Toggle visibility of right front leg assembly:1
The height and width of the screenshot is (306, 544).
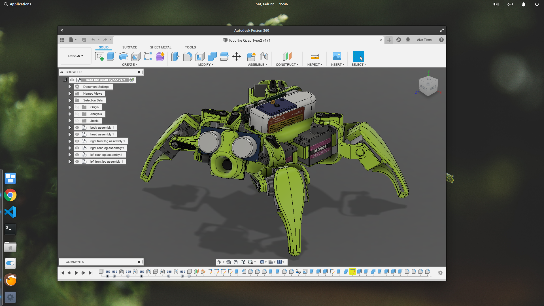77,141
